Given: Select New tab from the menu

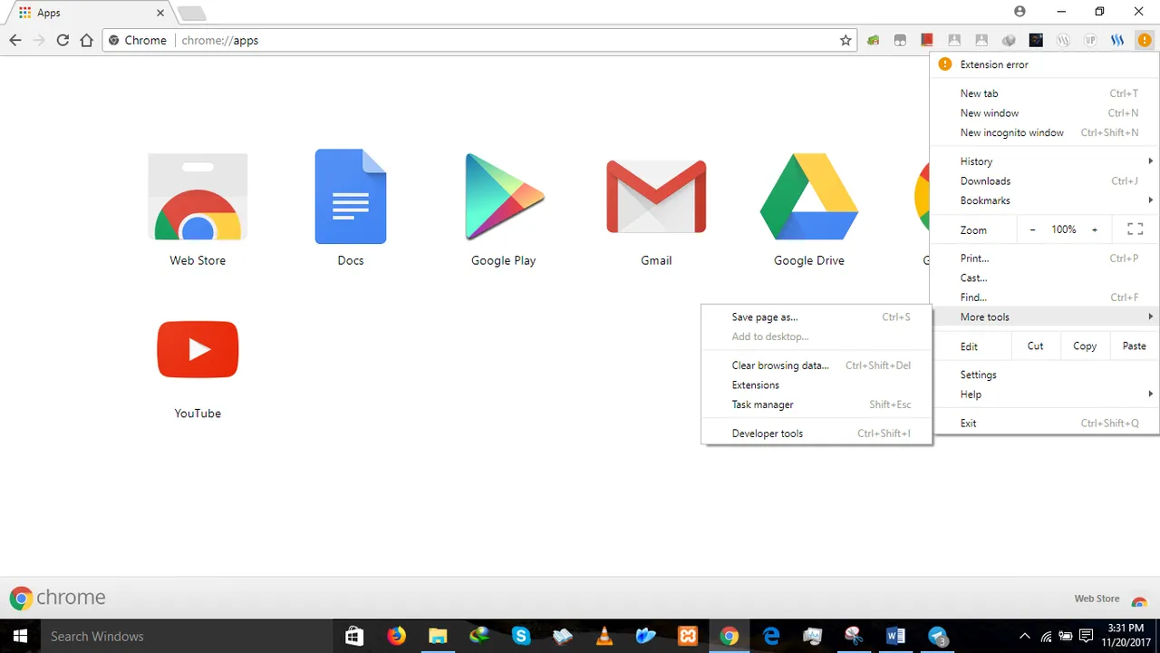Looking at the screenshot, I should (x=1045, y=93).
